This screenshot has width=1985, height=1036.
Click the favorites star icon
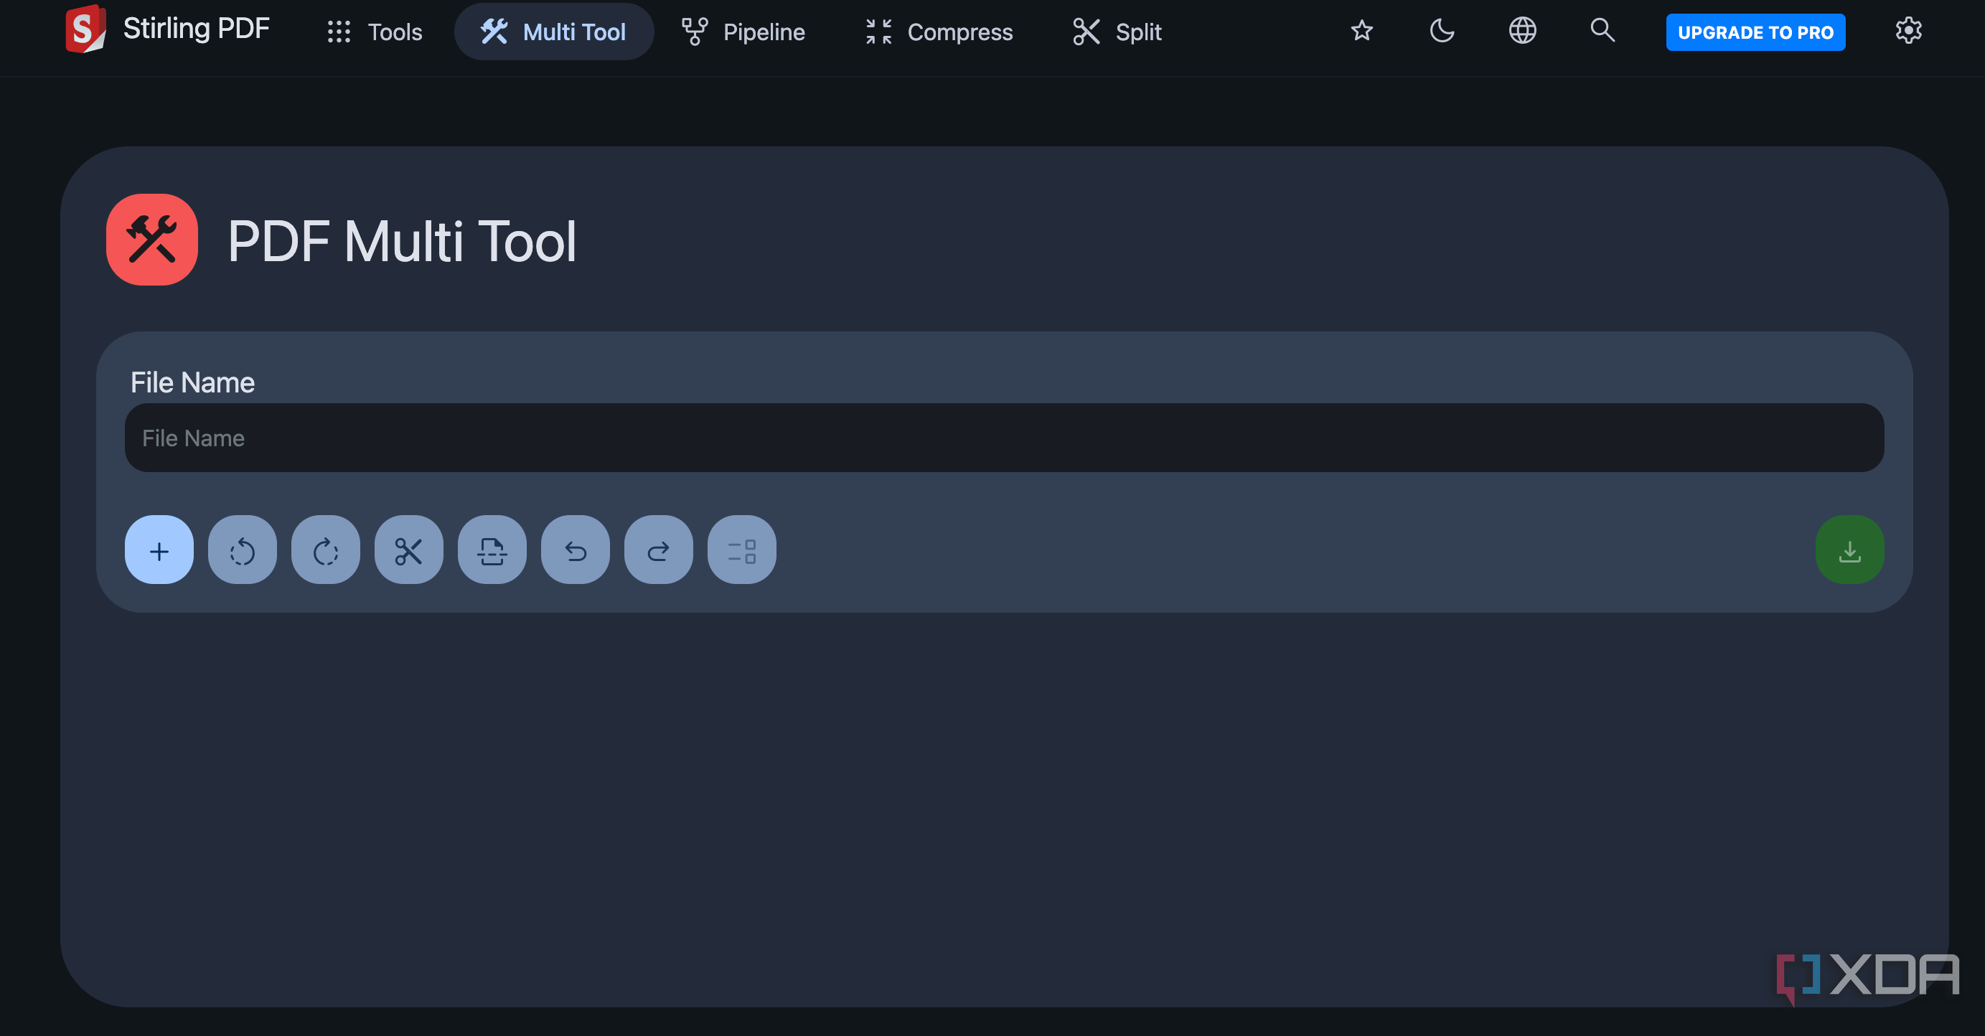pos(1361,31)
